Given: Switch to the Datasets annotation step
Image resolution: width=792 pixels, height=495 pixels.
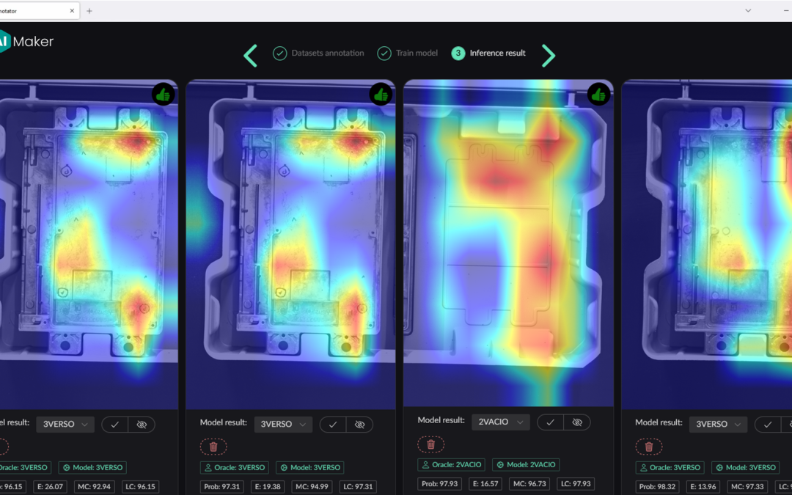Looking at the screenshot, I should (319, 53).
